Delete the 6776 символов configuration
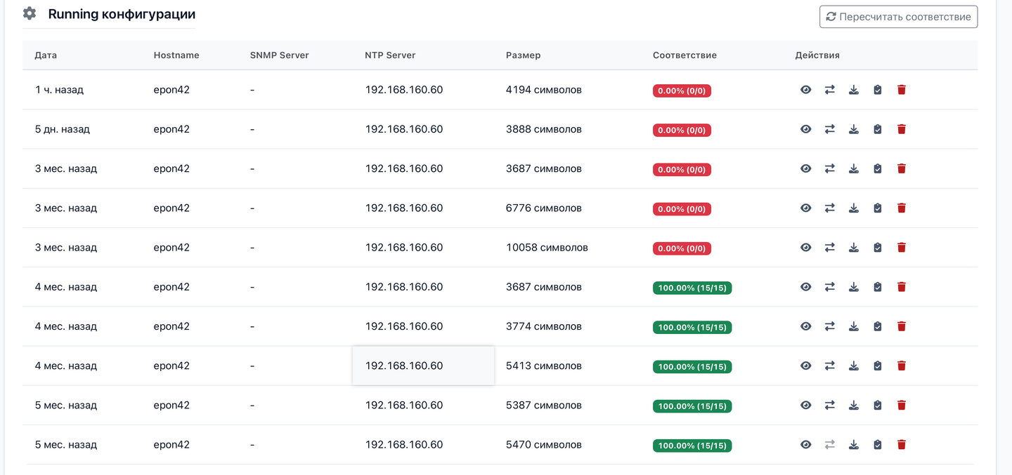The width and height of the screenshot is (1012, 475). (902, 208)
